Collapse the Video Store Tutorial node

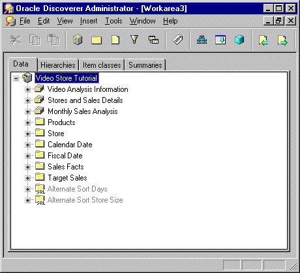[x=16, y=78]
